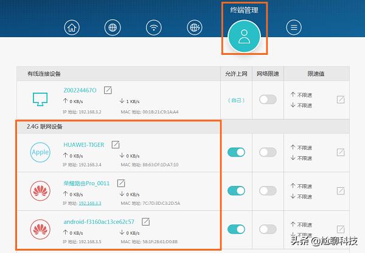Edit name of 荣耀路由Pro_0011 device
The width and height of the screenshot is (365, 253).
pyautogui.click(x=121, y=183)
